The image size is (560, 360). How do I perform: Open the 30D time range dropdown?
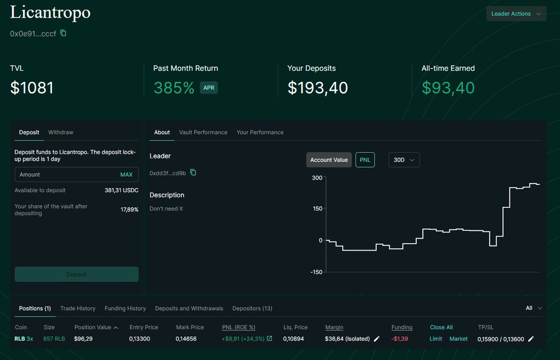click(404, 160)
